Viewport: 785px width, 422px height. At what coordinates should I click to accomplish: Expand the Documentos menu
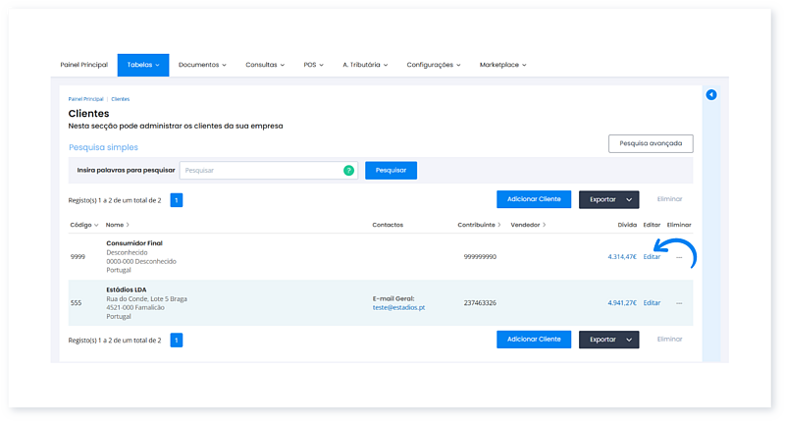202,65
